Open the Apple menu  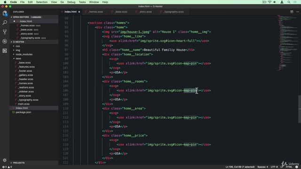[5, 2]
